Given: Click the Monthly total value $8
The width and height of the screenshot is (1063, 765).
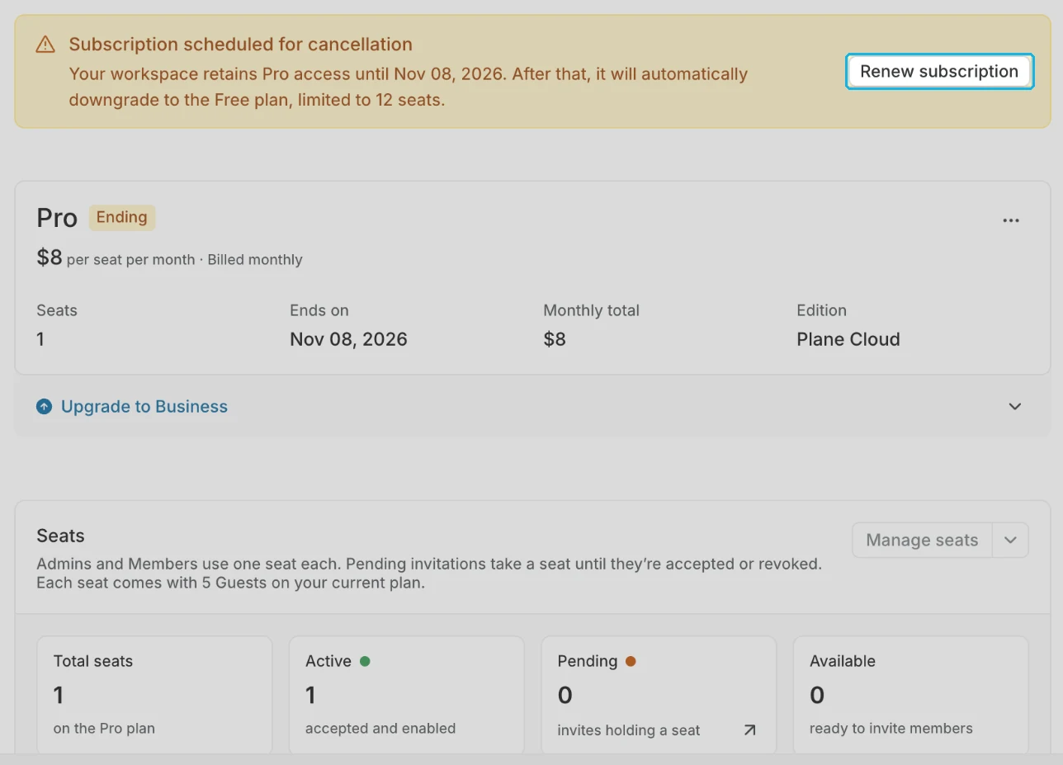Looking at the screenshot, I should [x=555, y=339].
